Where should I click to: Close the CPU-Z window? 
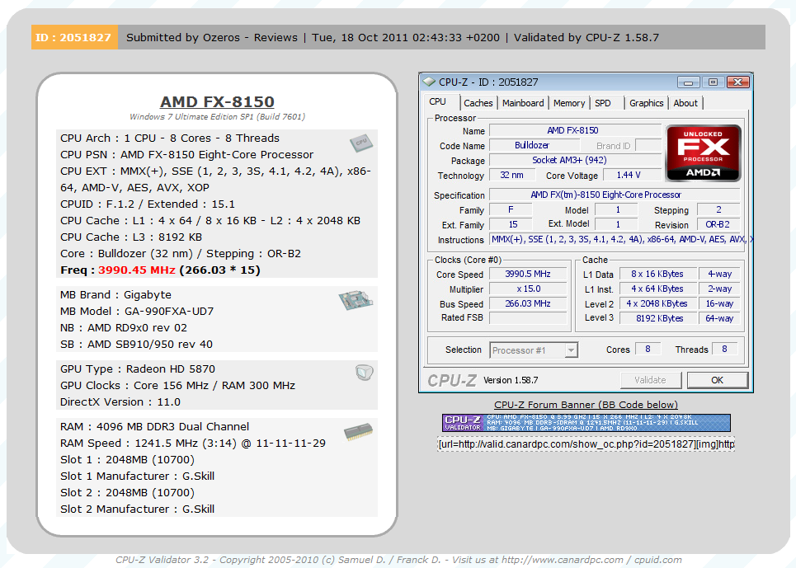(738, 82)
